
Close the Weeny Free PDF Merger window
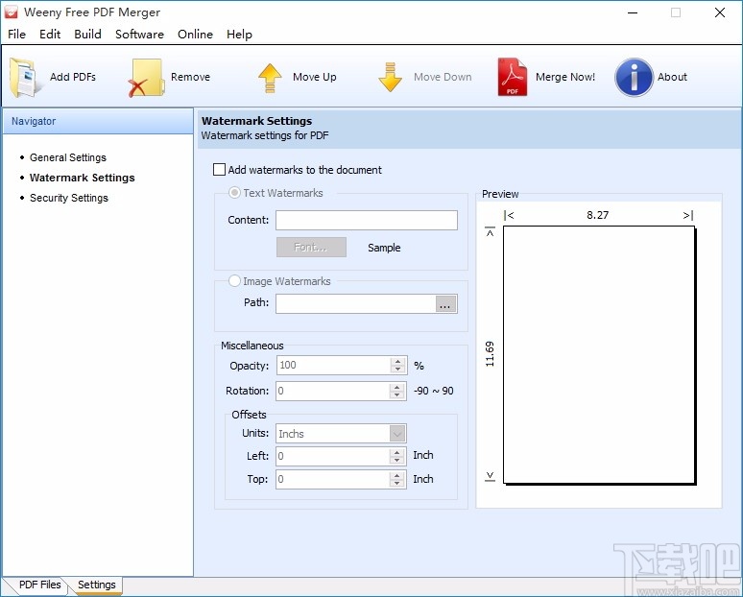pyautogui.click(x=720, y=12)
